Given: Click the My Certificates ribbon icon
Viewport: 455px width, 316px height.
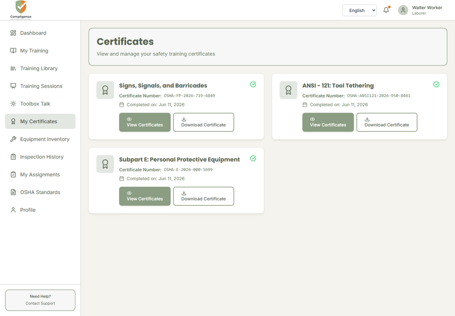Looking at the screenshot, I should point(13,121).
